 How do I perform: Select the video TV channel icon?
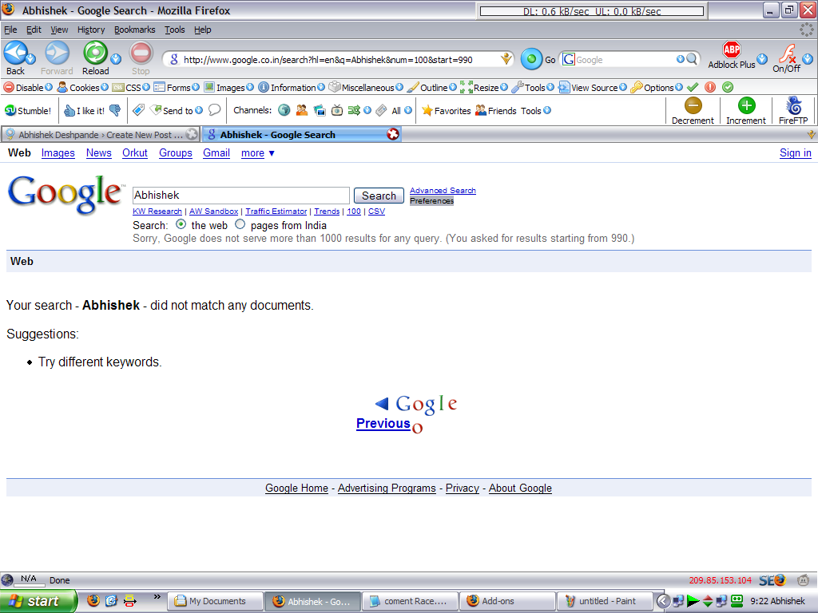pos(337,110)
